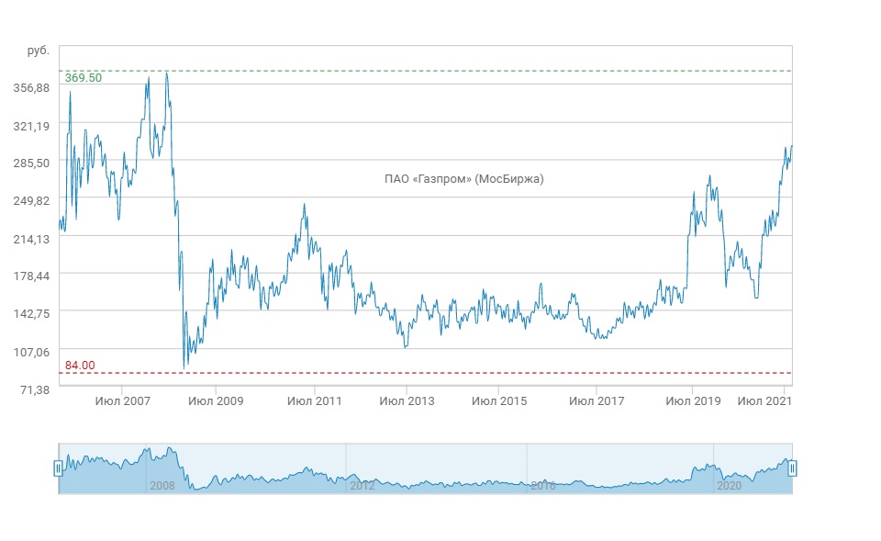Click the right navigator range handle

tap(792, 468)
